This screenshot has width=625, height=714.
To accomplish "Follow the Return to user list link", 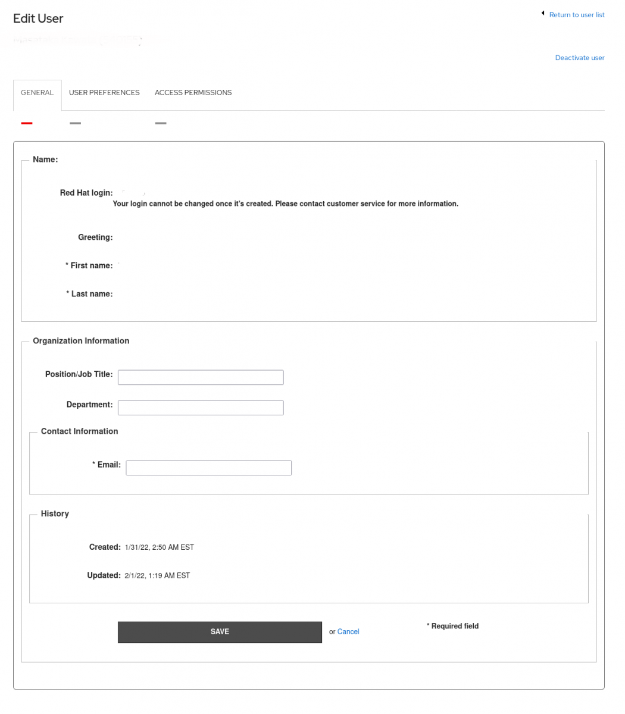I will (576, 15).
